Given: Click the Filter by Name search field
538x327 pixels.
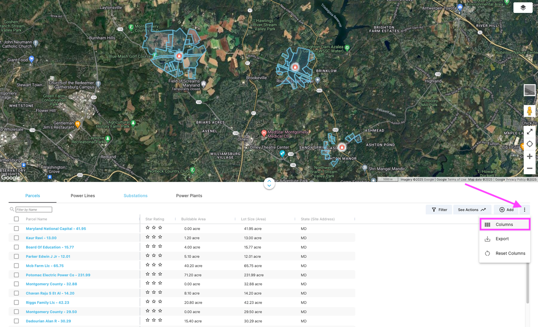Looking at the screenshot, I should (33, 209).
